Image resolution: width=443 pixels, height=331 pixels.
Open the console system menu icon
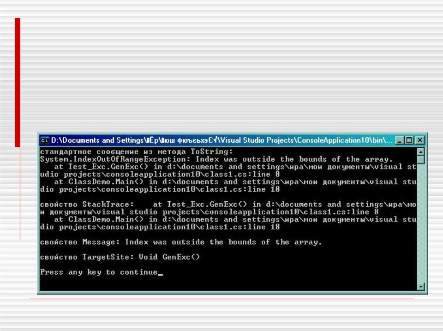pyautogui.click(x=45, y=140)
